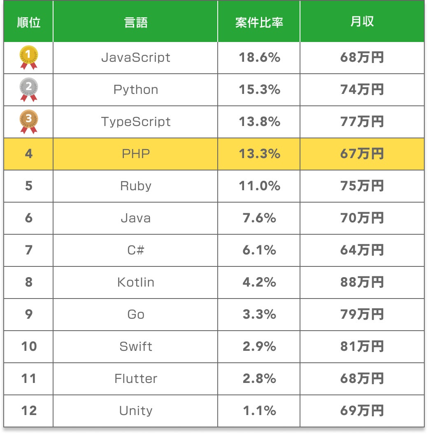Click the 77万円 income for TypeScript
The image size is (428, 434).
[362, 122]
